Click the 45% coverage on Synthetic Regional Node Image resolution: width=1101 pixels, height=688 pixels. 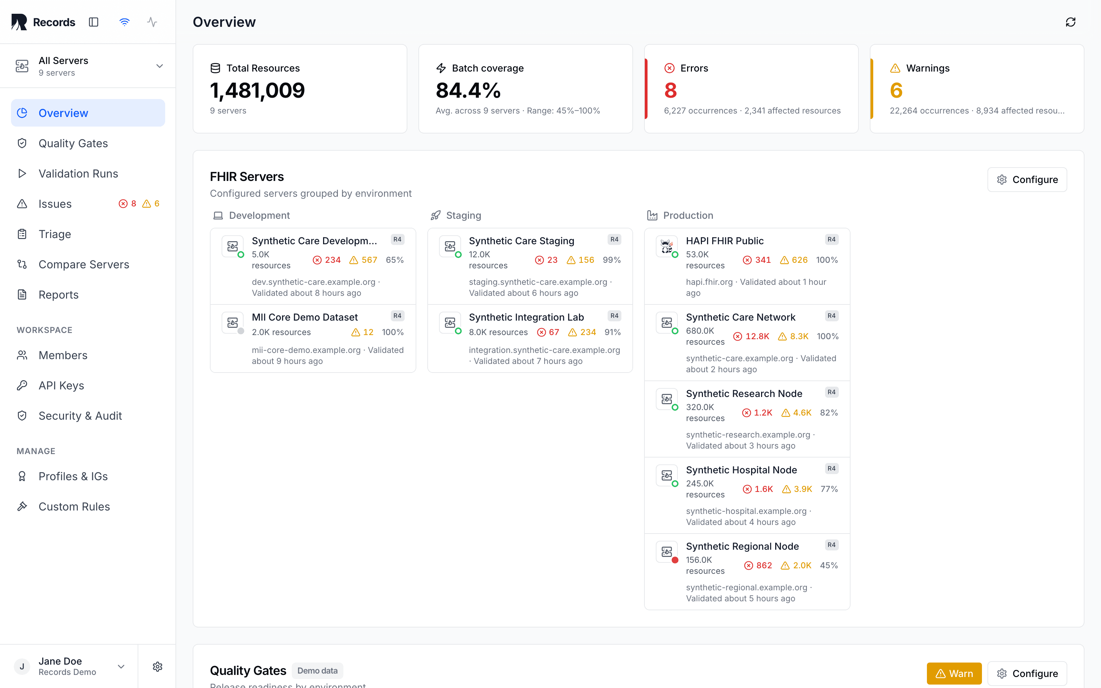click(x=829, y=565)
